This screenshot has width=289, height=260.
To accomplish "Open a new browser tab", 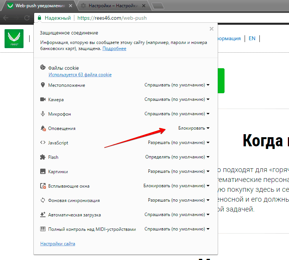I will [x=158, y=6].
